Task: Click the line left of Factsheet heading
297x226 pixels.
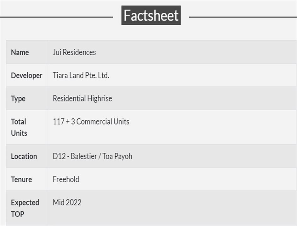Action: click(x=57, y=17)
